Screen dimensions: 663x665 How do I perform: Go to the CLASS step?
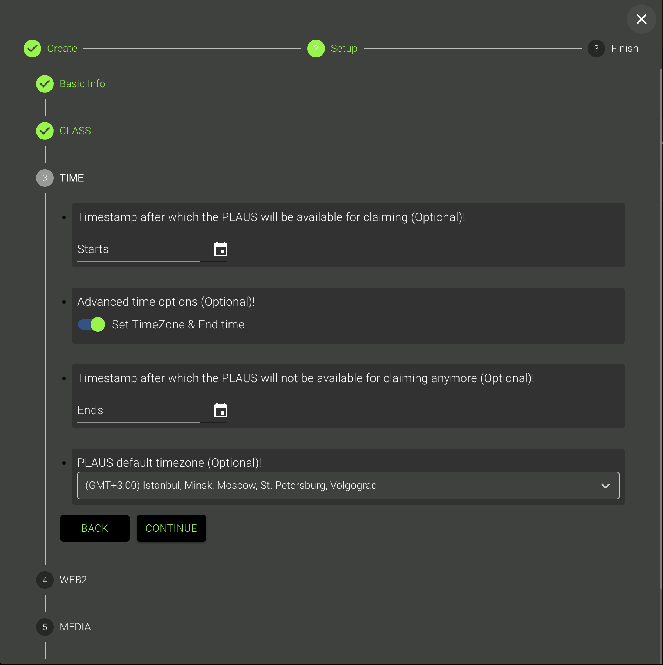(x=75, y=131)
